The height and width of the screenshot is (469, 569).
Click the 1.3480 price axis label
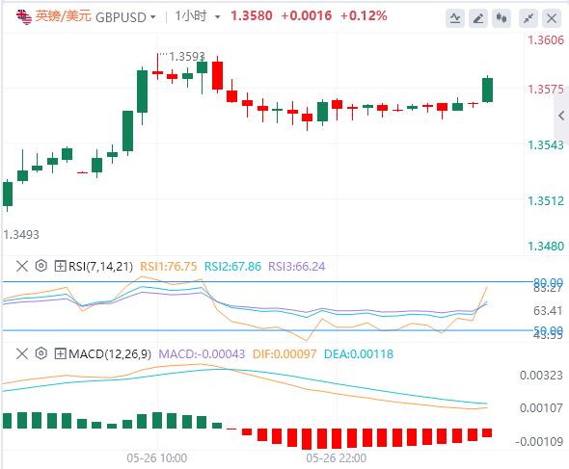(546, 247)
